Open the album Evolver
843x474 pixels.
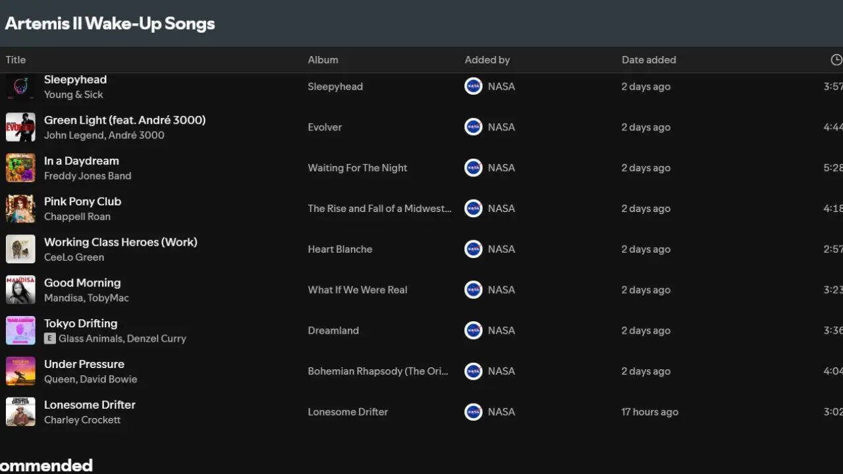click(x=325, y=127)
